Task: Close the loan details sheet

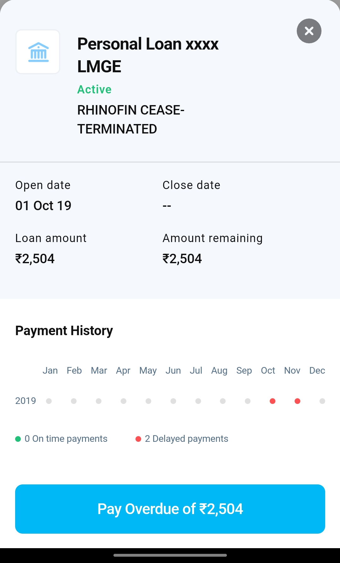Action: [x=309, y=31]
